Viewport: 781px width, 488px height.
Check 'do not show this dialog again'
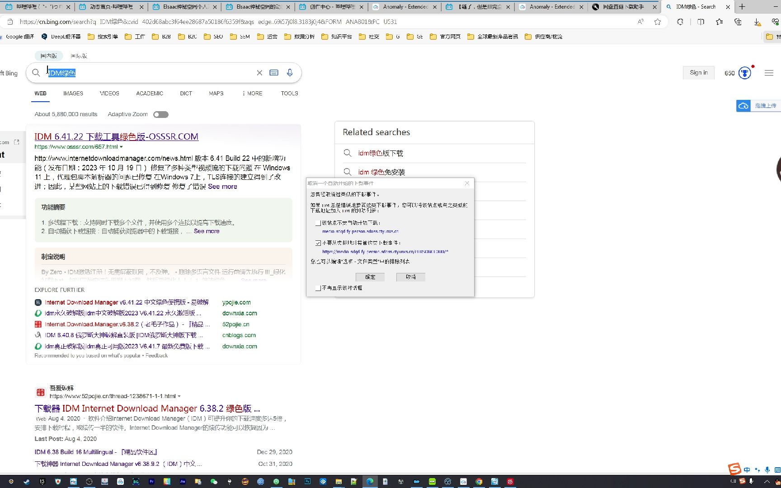318,288
